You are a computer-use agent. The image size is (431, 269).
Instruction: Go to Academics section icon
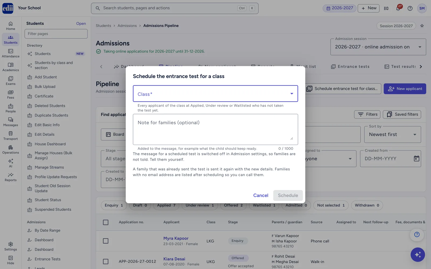[x=11, y=67]
